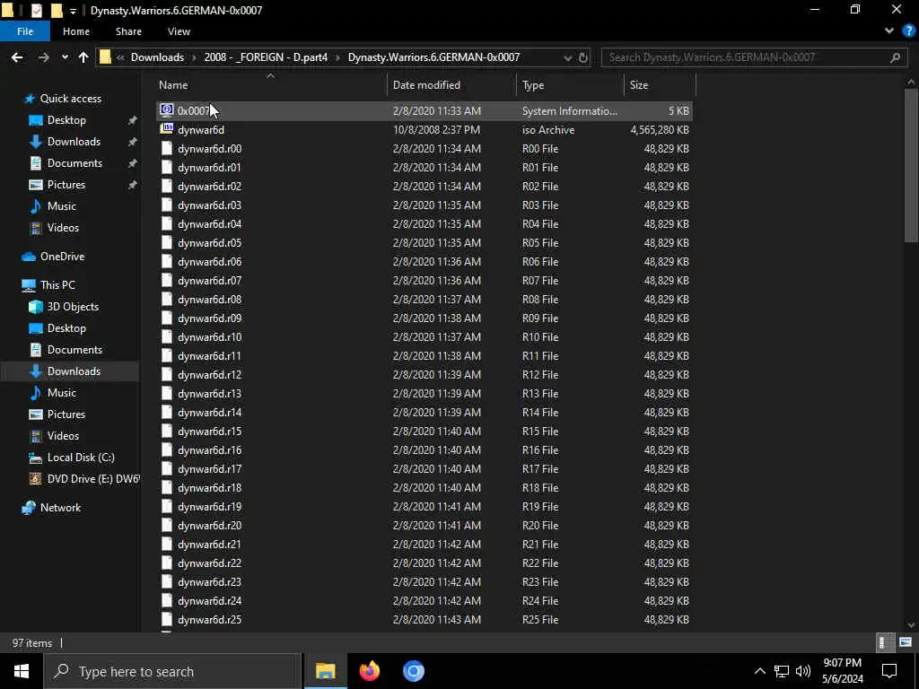
Task: Open Network in navigation pane
Action: click(60, 508)
